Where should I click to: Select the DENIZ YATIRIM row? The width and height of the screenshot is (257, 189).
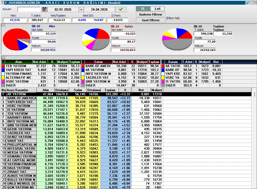[x=126, y=137]
